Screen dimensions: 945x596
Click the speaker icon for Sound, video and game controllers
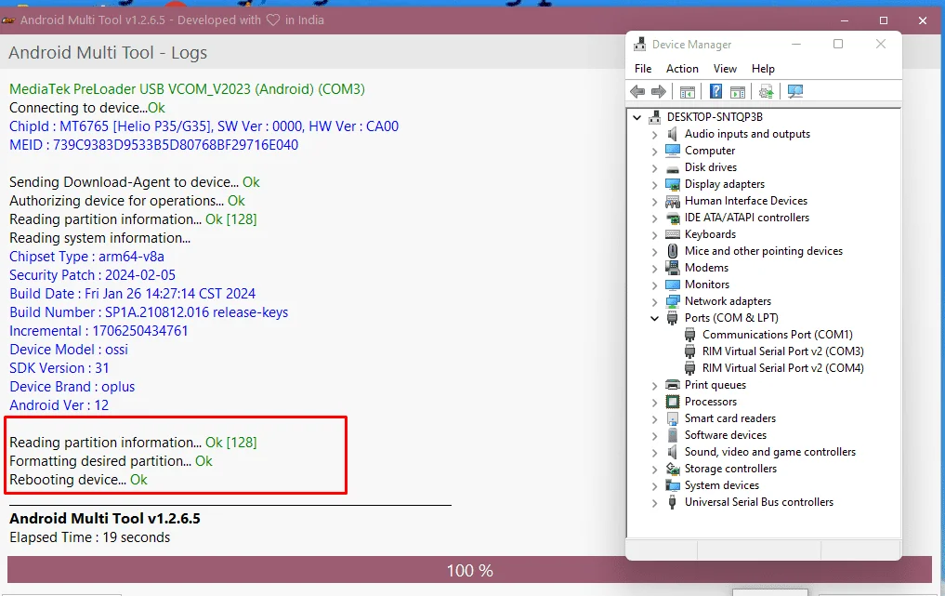(x=673, y=452)
